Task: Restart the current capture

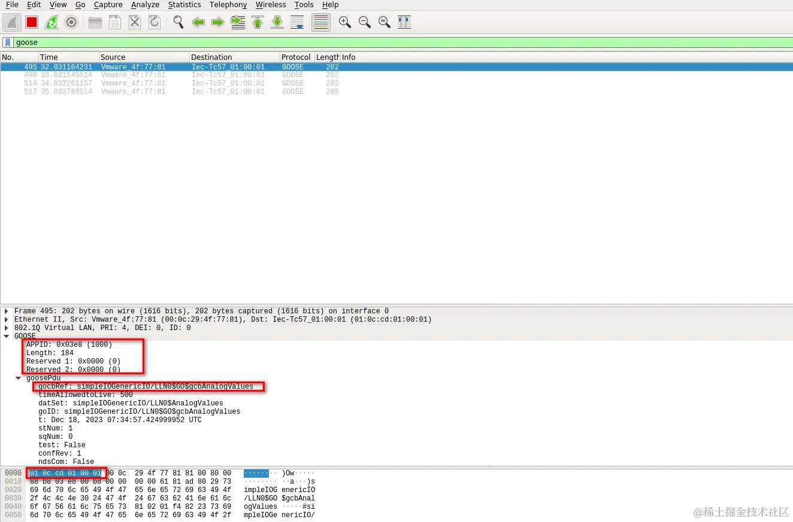Action: tap(51, 22)
